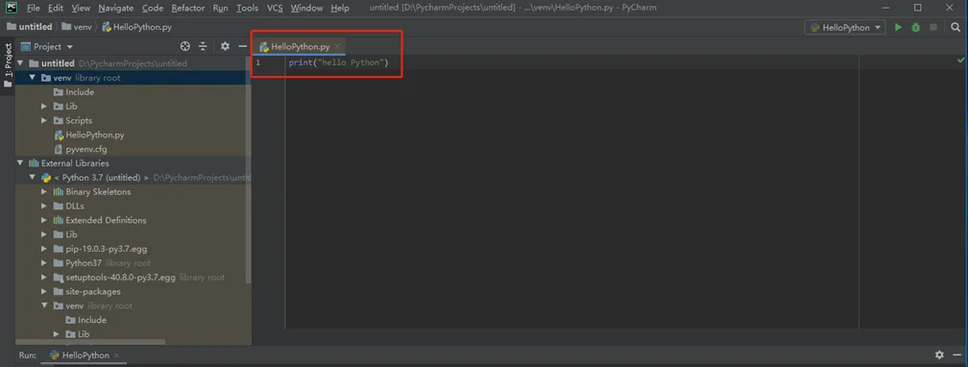
Task: Open the Run menu
Action: [220, 8]
